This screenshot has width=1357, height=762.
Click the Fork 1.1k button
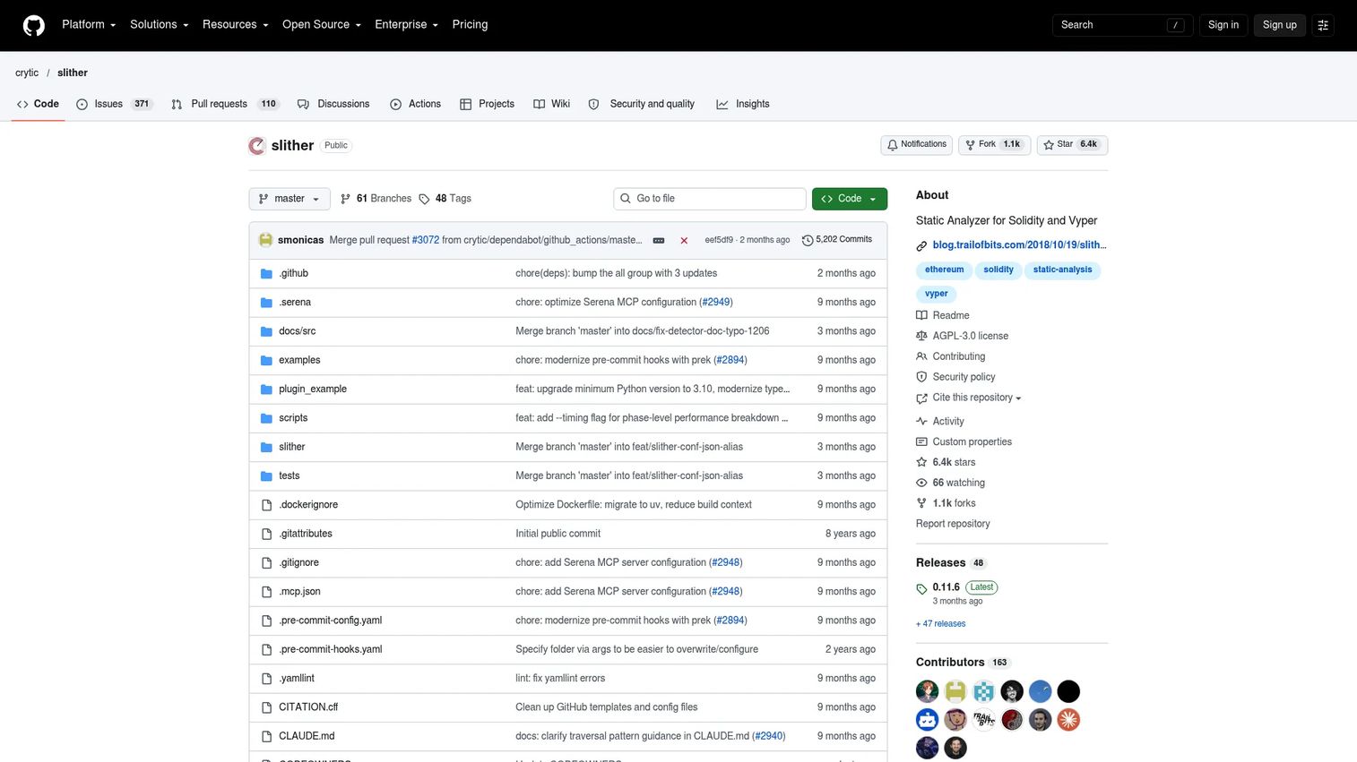click(994, 145)
